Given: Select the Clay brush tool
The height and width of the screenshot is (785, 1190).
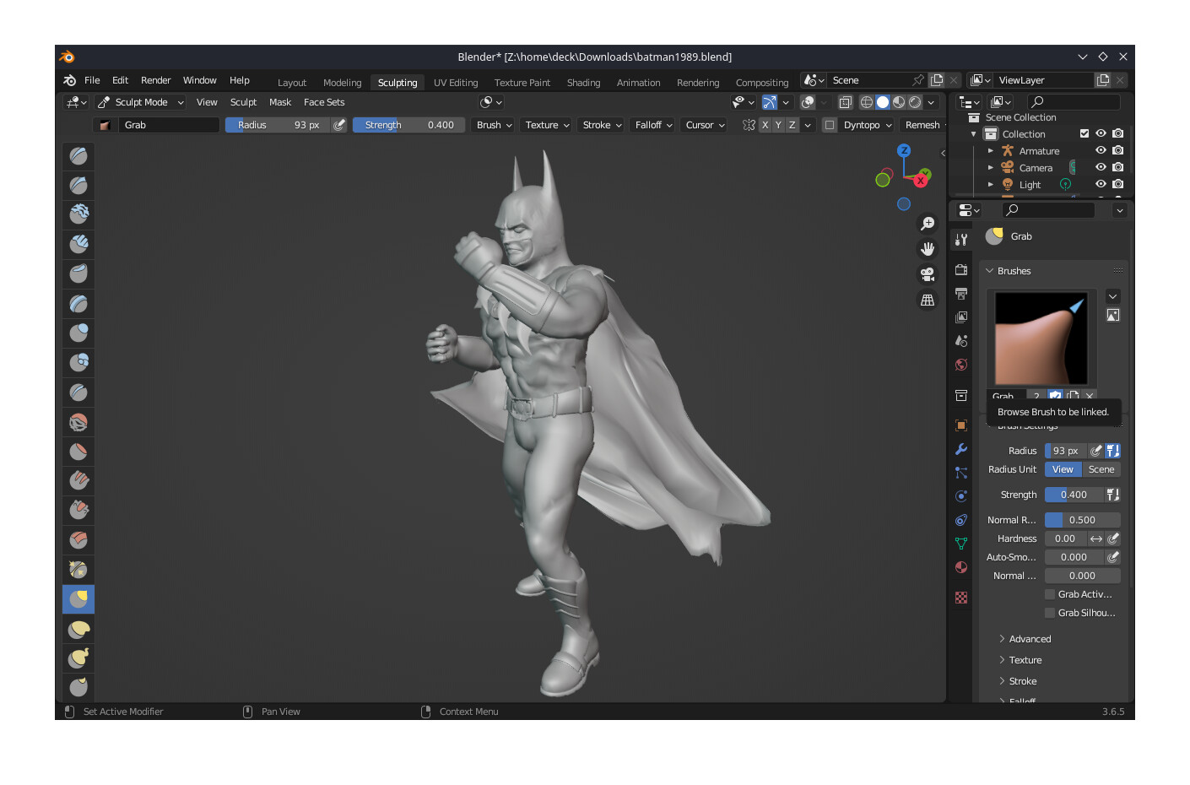Looking at the screenshot, I should coord(78,214).
